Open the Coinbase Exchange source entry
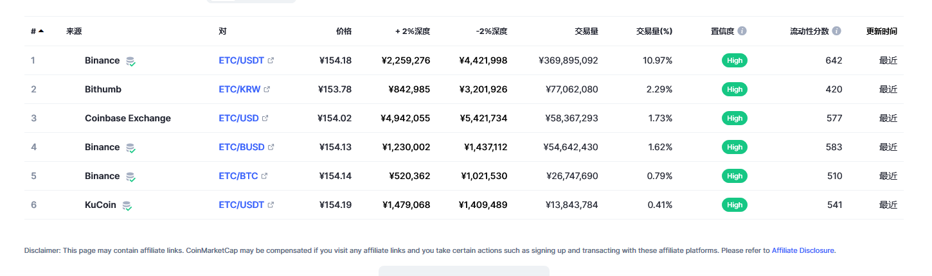The height and width of the screenshot is (276, 932). click(128, 118)
